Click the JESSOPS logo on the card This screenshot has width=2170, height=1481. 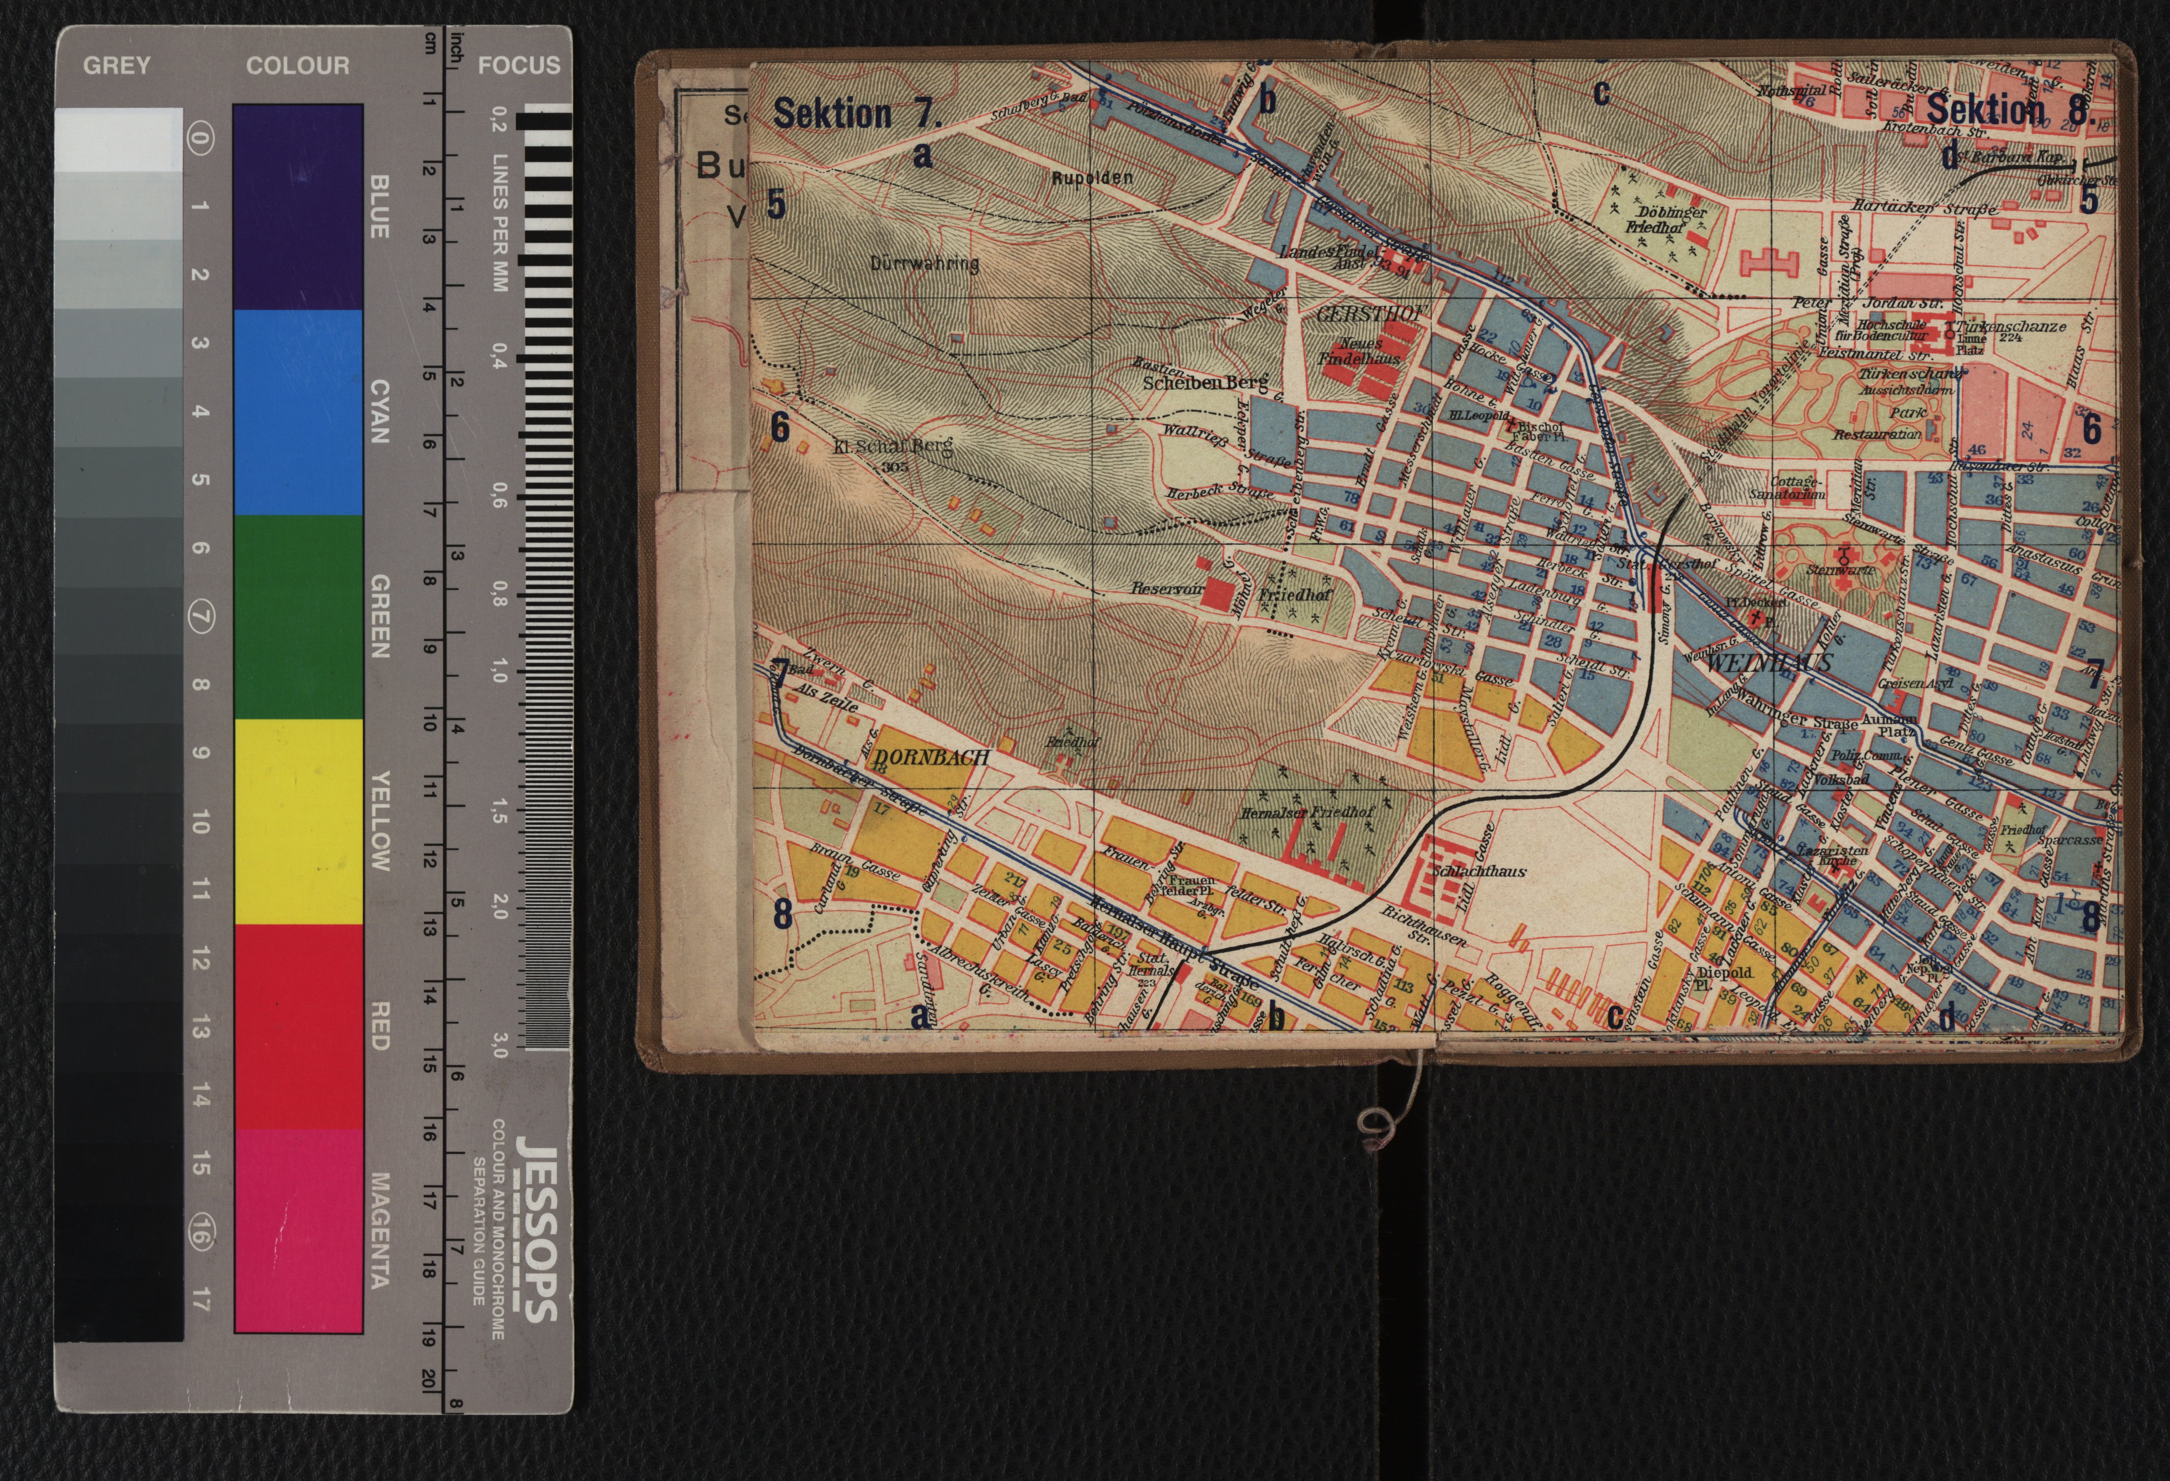point(538,1230)
